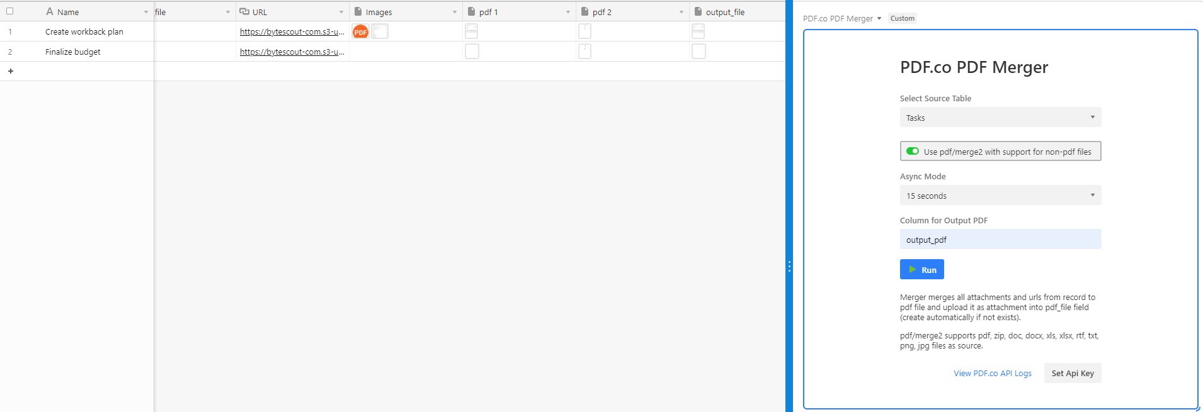Click row number 1
This screenshot has width=1203, height=412.
point(10,31)
